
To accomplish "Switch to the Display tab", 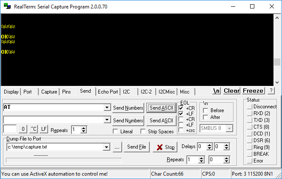I will tap(11, 92).
